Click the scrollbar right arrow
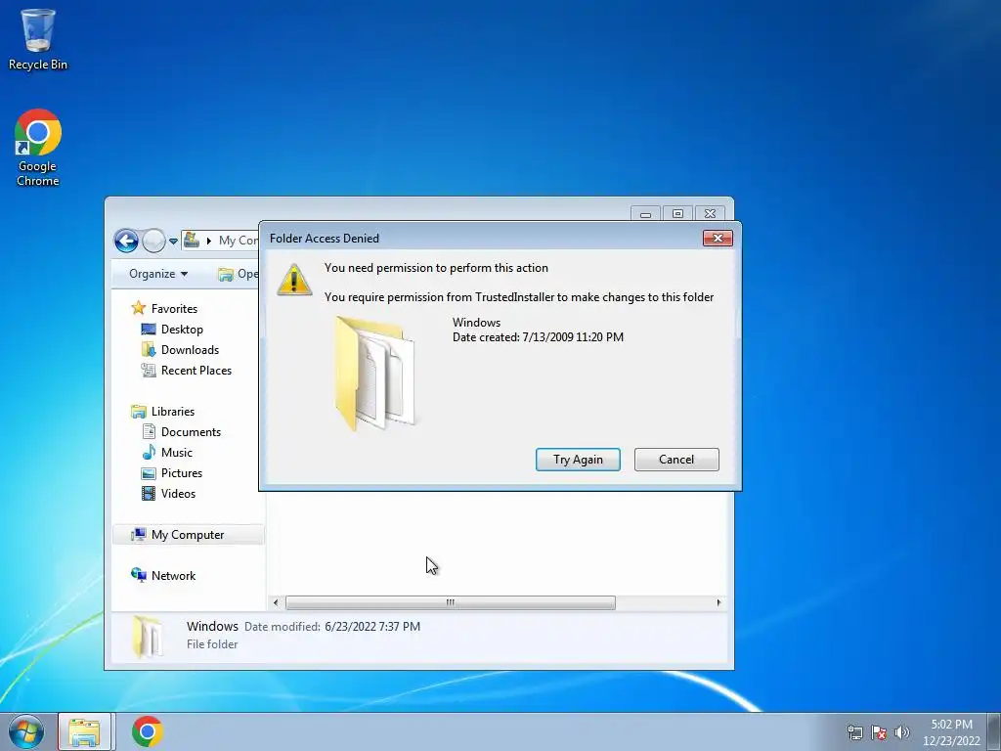The height and width of the screenshot is (751, 1001). [718, 602]
